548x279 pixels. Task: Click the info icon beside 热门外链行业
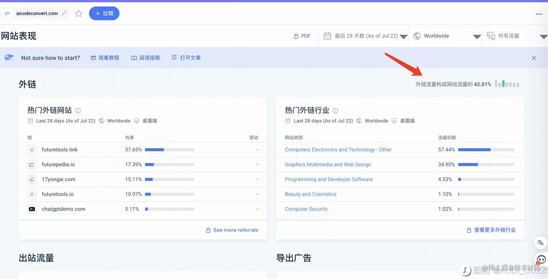[335, 110]
